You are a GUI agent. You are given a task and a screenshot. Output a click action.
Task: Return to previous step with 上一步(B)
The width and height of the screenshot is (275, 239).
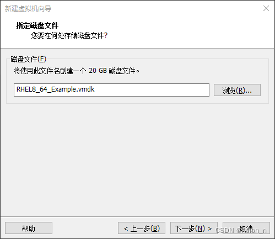[x=142, y=228]
